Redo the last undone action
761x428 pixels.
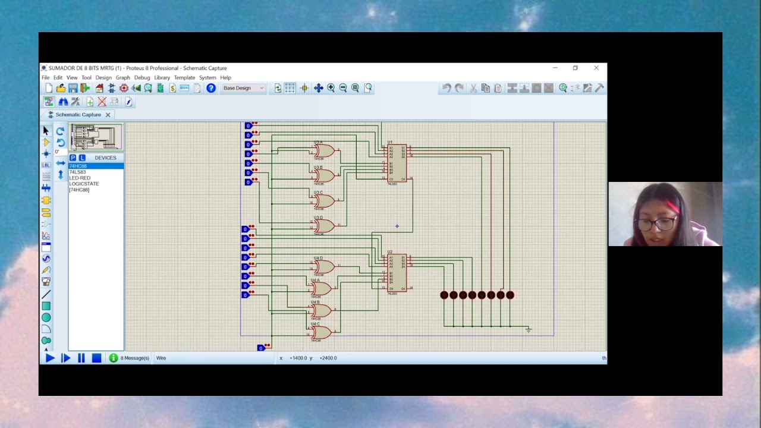point(459,88)
